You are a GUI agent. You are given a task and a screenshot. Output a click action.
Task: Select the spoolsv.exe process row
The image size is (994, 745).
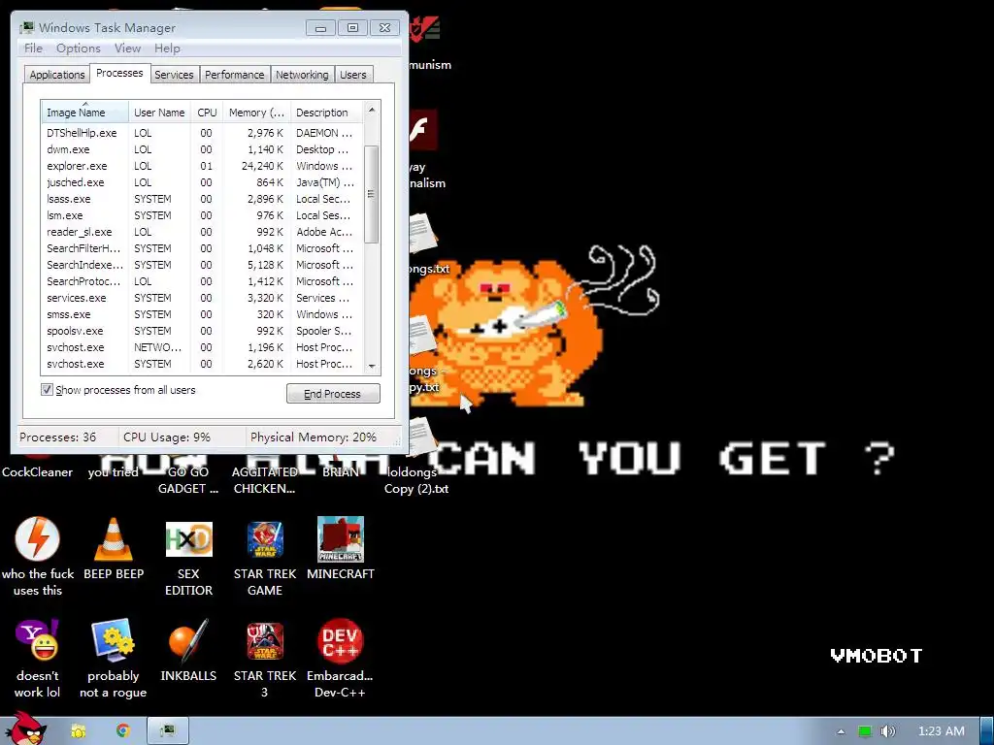point(203,331)
